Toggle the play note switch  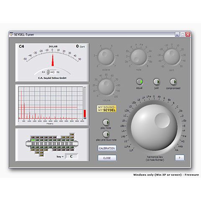[x=106, y=122]
